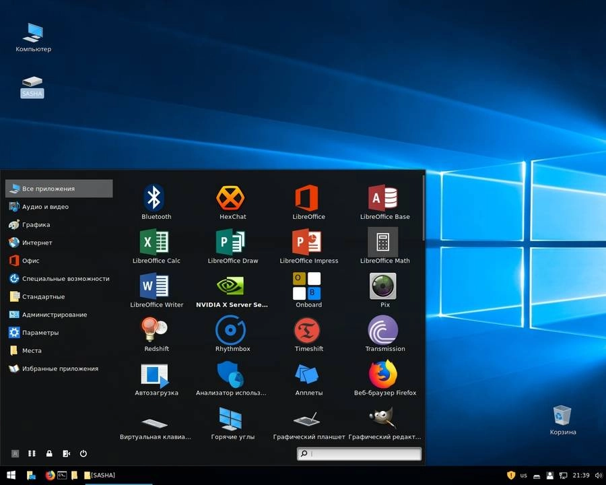Screen dimensions: 606x485
Task: Click the menu search field
Action: point(359,453)
